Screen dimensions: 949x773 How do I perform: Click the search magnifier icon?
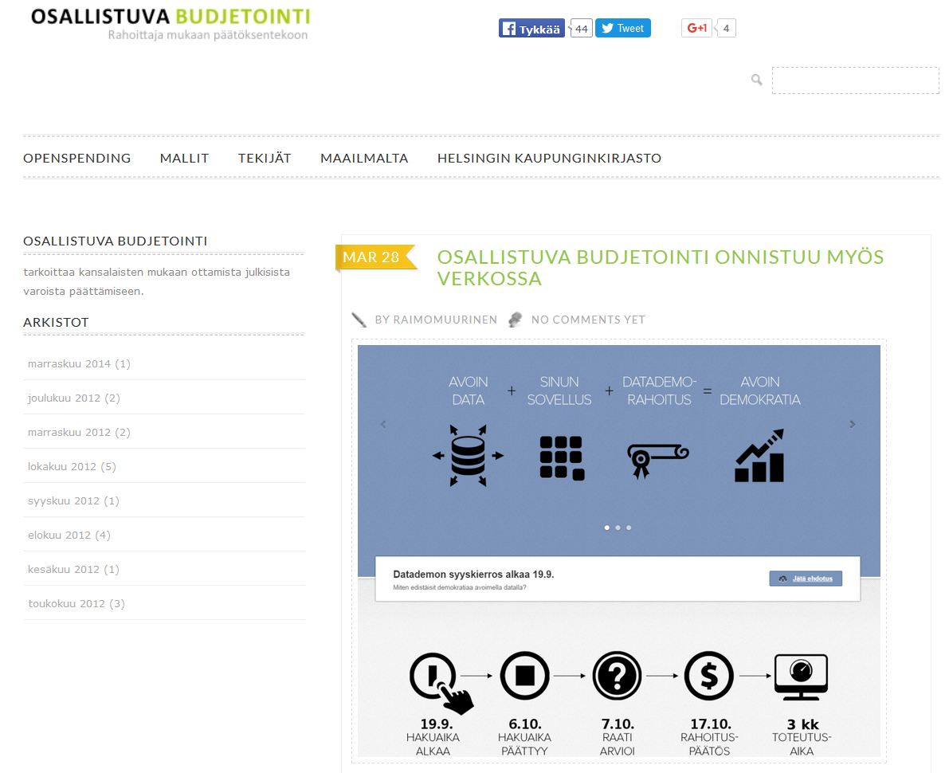pyautogui.click(x=756, y=80)
